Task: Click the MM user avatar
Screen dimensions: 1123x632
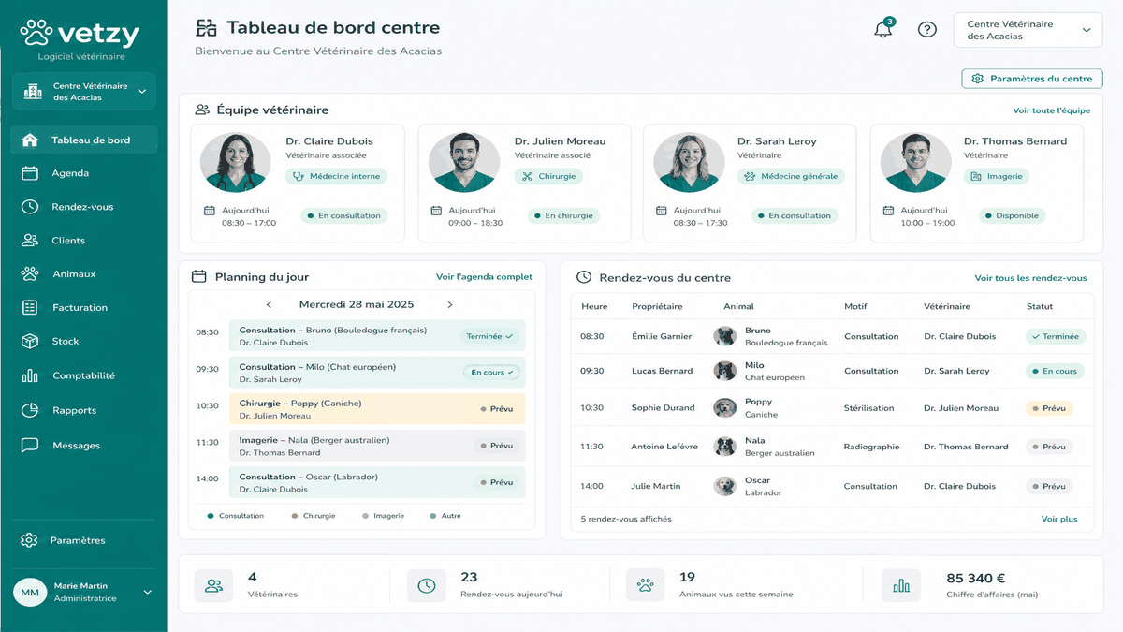Action: pyautogui.click(x=30, y=593)
